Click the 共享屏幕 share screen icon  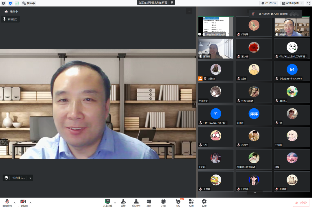point(107,202)
